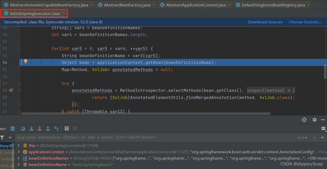Image resolution: width=327 pixels, height=169 pixels.
Task: Close the DefaultSingletonBeanRegistry.java tab
Action: click(x=308, y=5)
